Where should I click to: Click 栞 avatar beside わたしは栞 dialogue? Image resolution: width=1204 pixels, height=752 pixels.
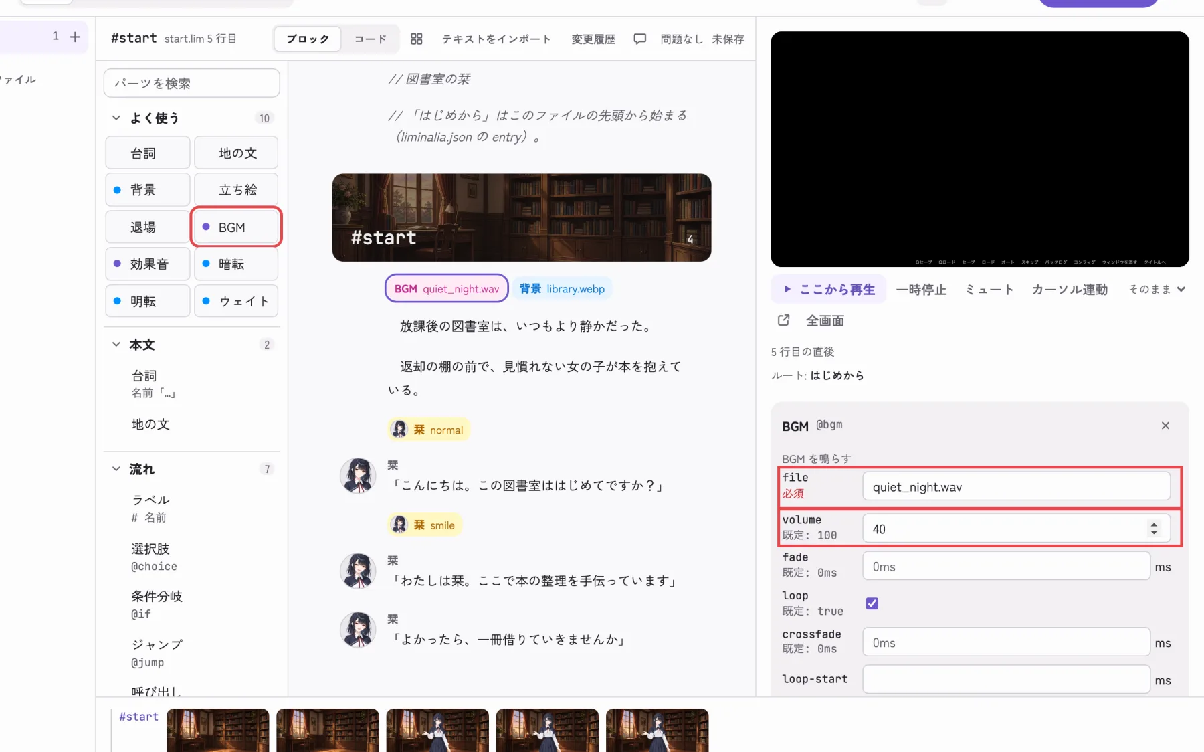tap(358, 571)
